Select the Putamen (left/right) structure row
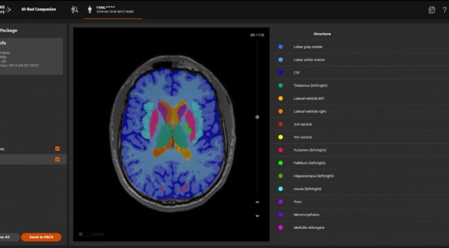449x248 pixels. click(361, 150)
